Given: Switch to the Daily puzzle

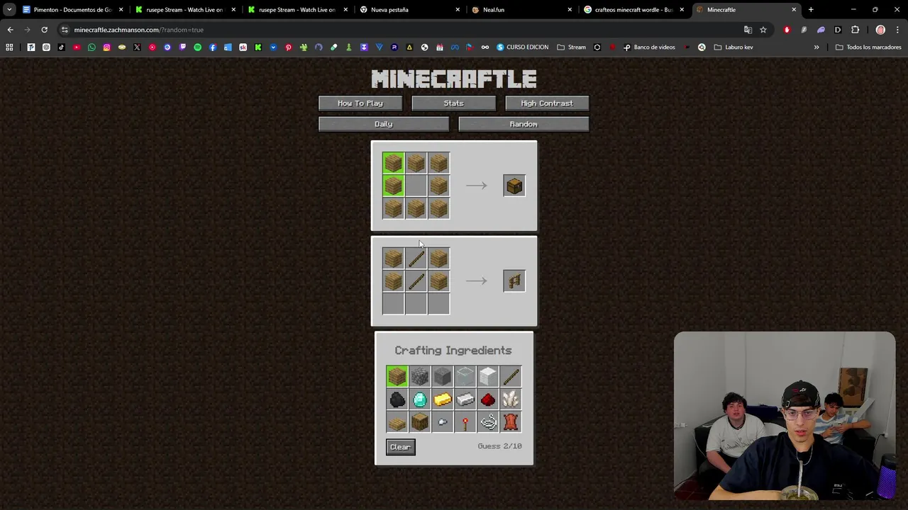Looking at the screenshot, I should (x=384, y=124).
